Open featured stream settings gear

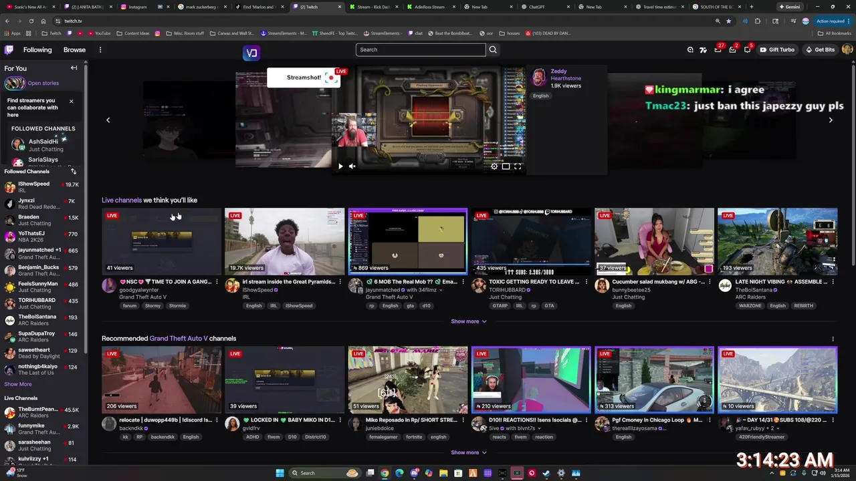pos(494,166)
